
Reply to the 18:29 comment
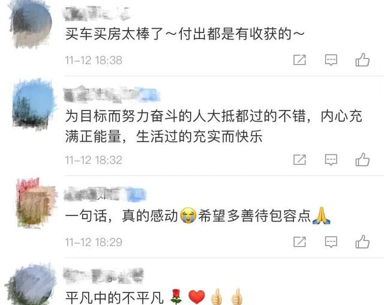(x=331, y=242)
